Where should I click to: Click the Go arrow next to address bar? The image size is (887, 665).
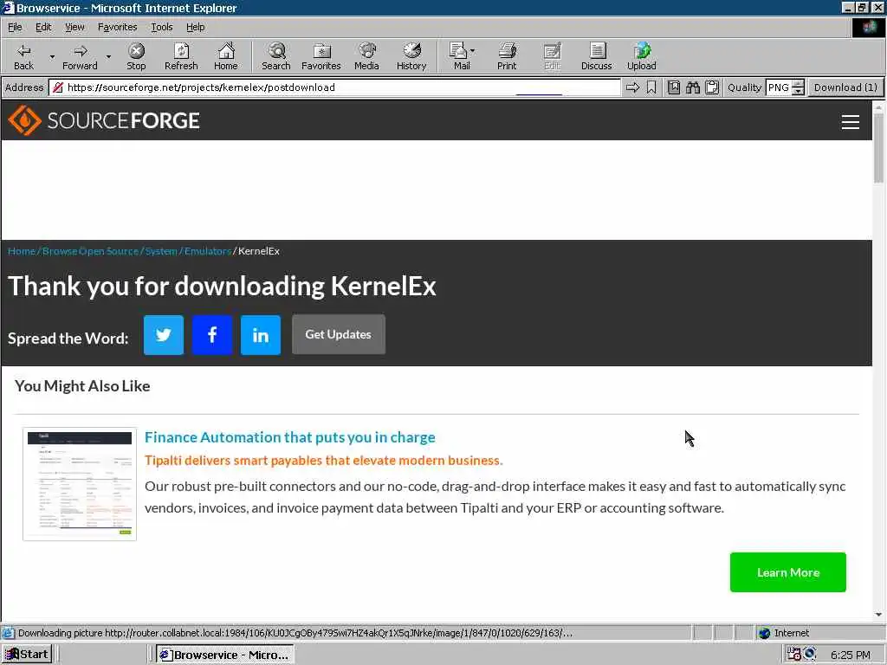tap(633, 87)
